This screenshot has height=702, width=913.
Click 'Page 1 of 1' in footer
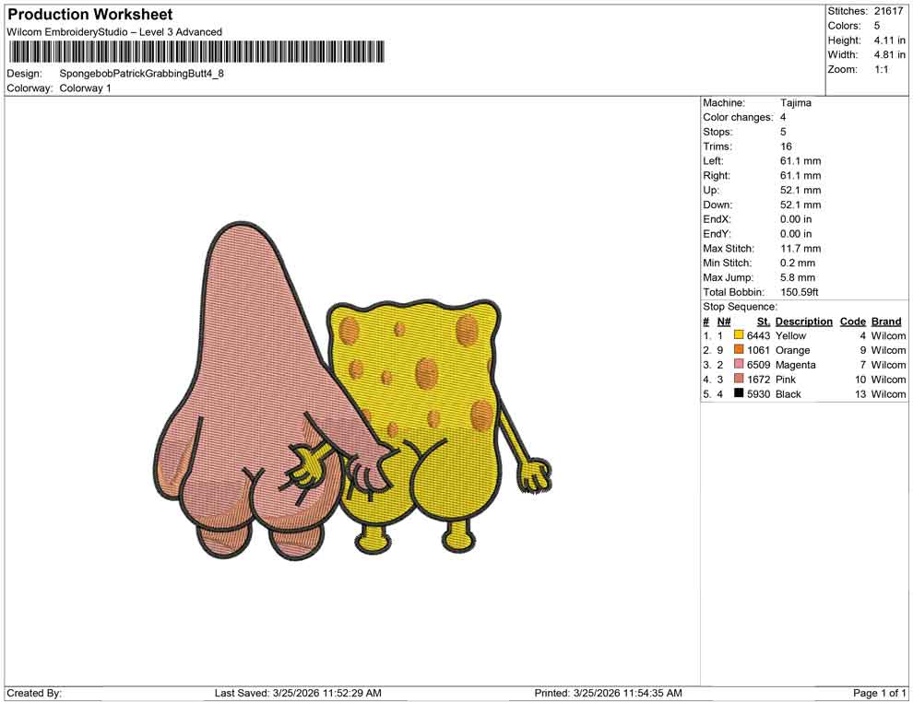pyautogui.click(x=879, y=693)
